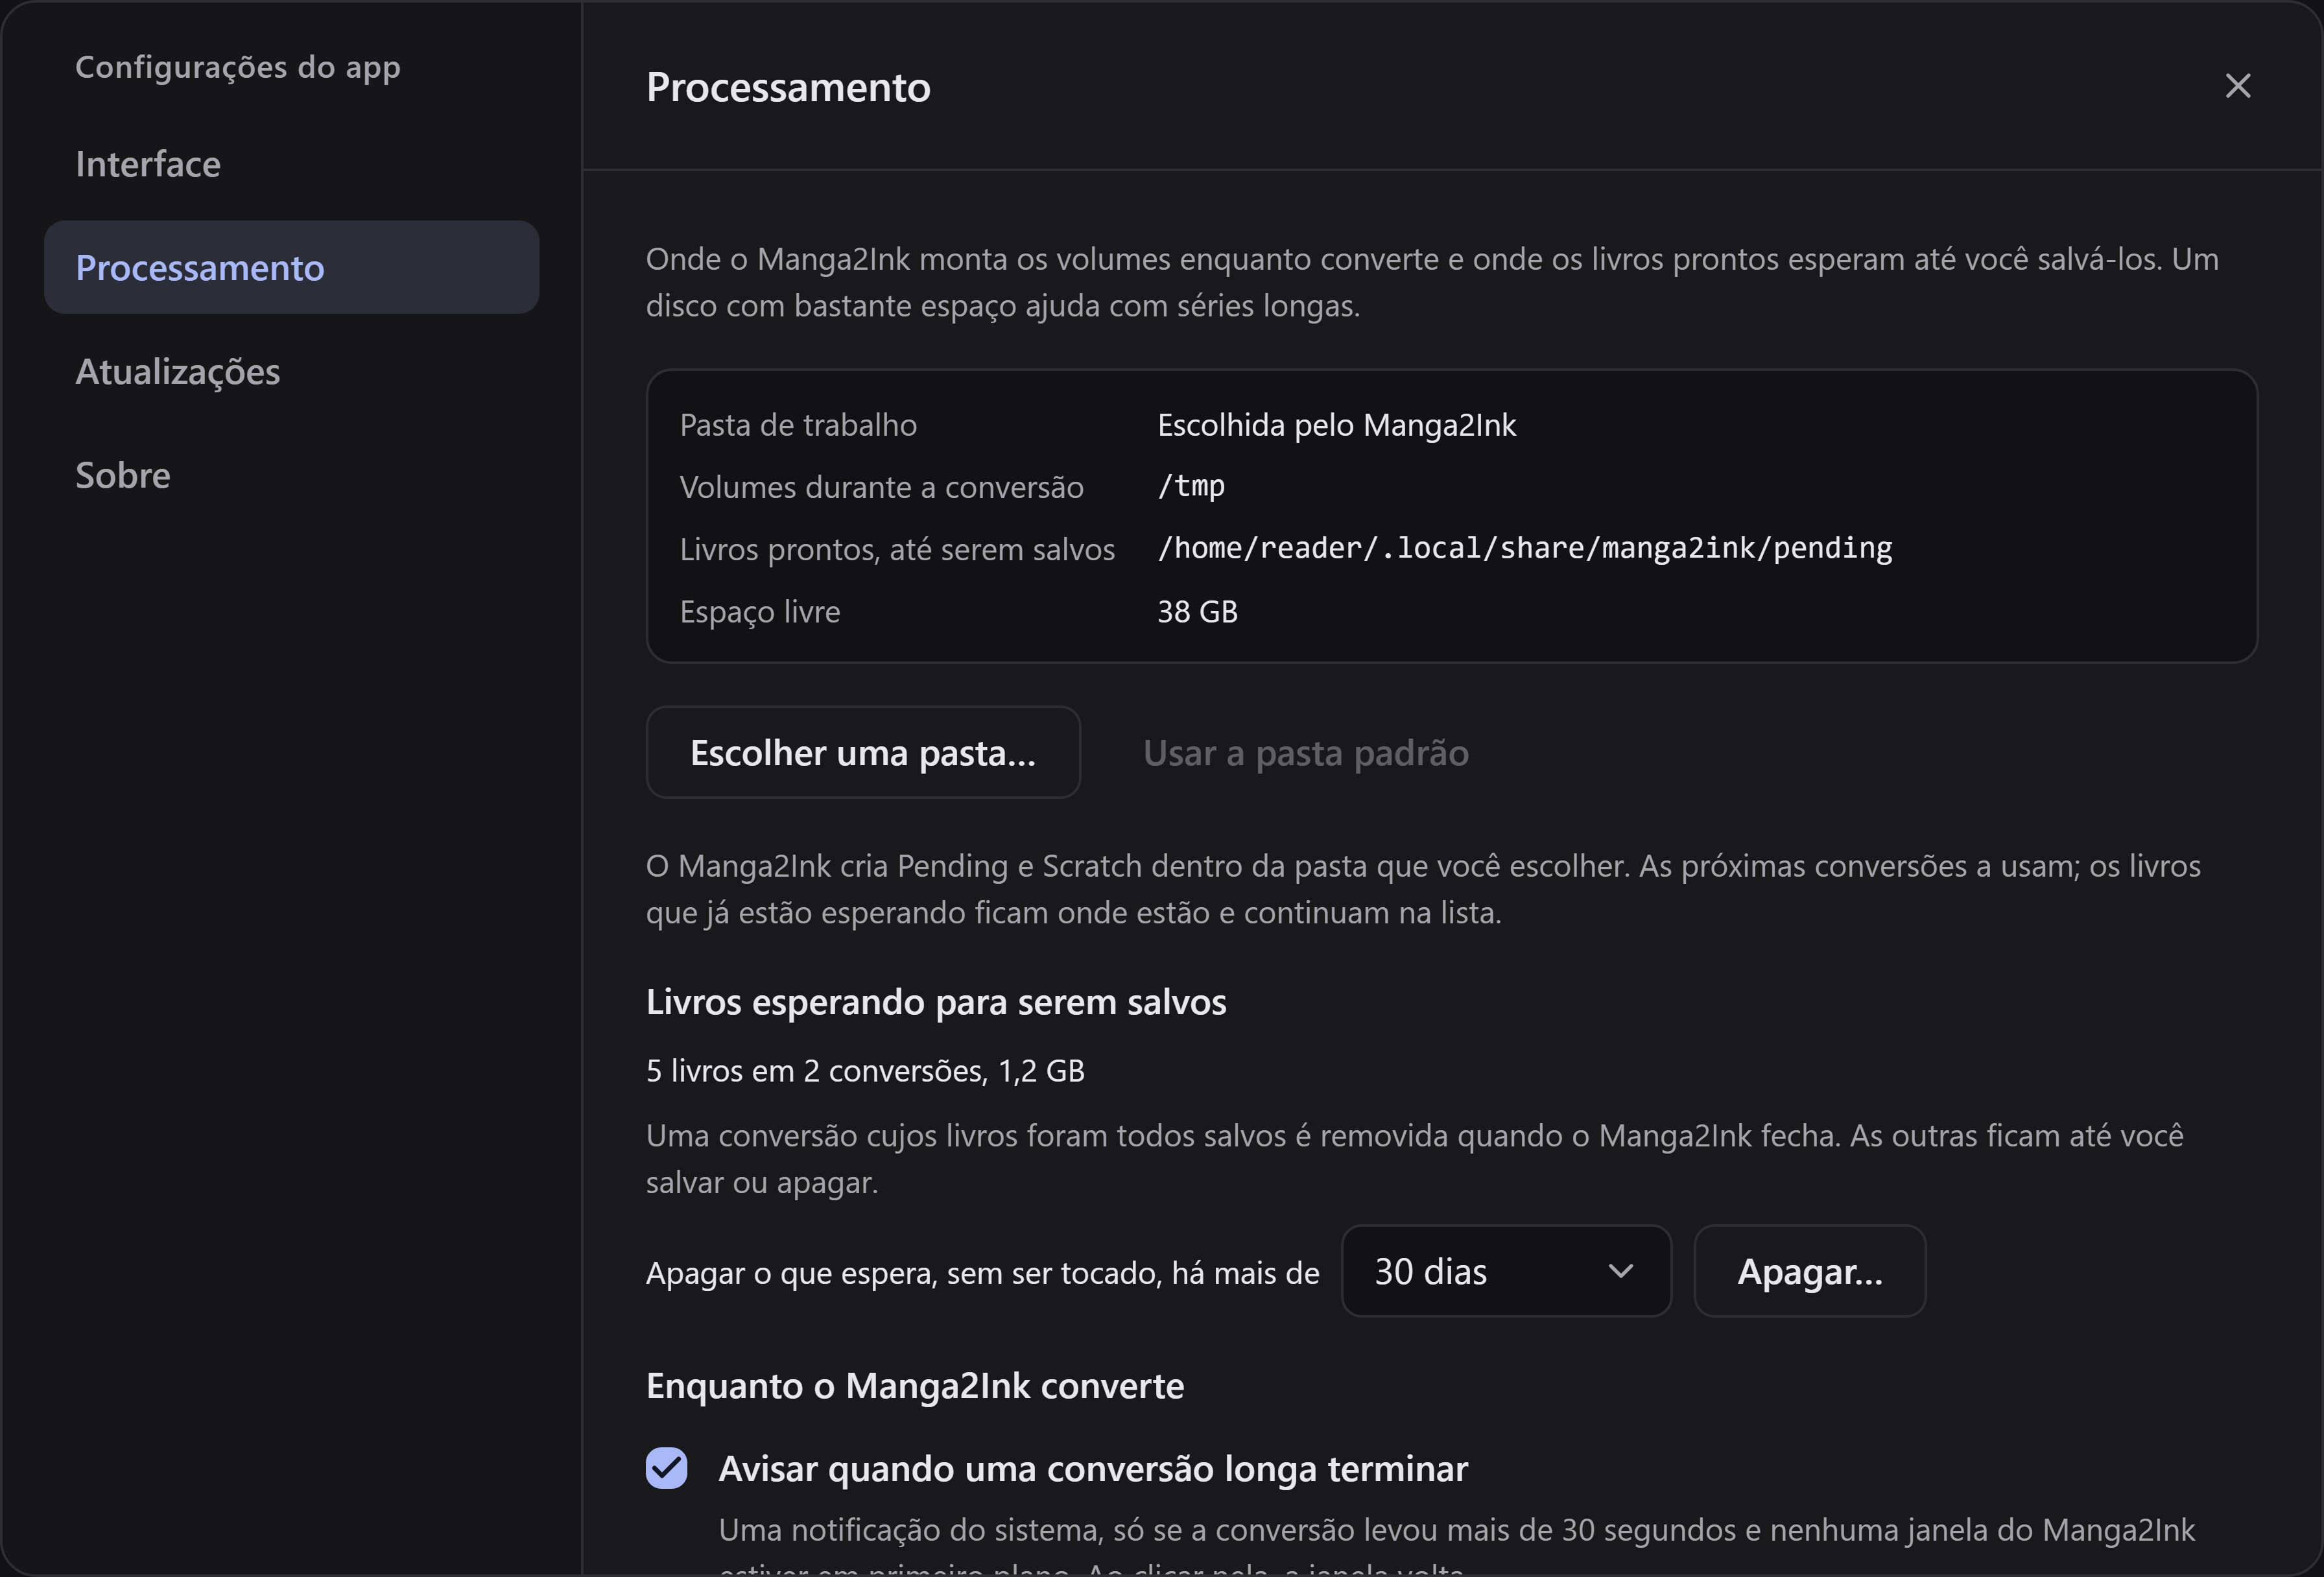Click the Escolher uma pasta... button
The height and width of the screenshot is (1577, 2324).
pos(863,752)
